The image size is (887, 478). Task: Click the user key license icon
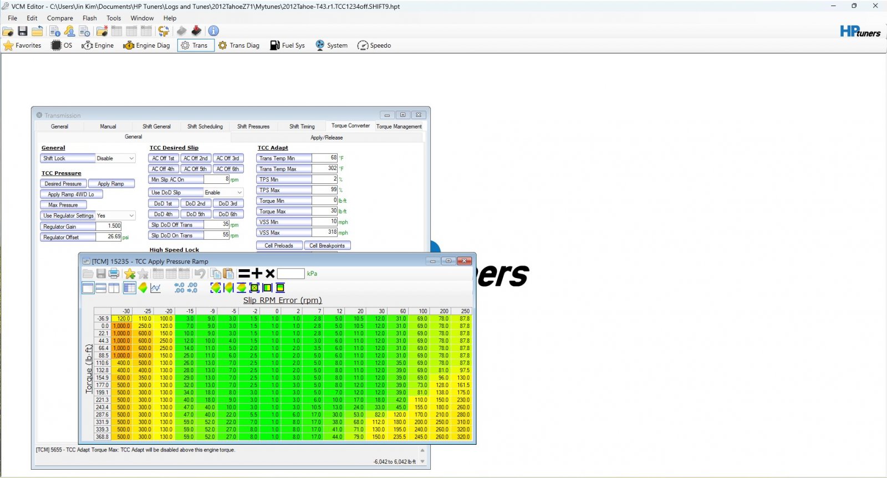pyautogui.click(x=69, y=31)
